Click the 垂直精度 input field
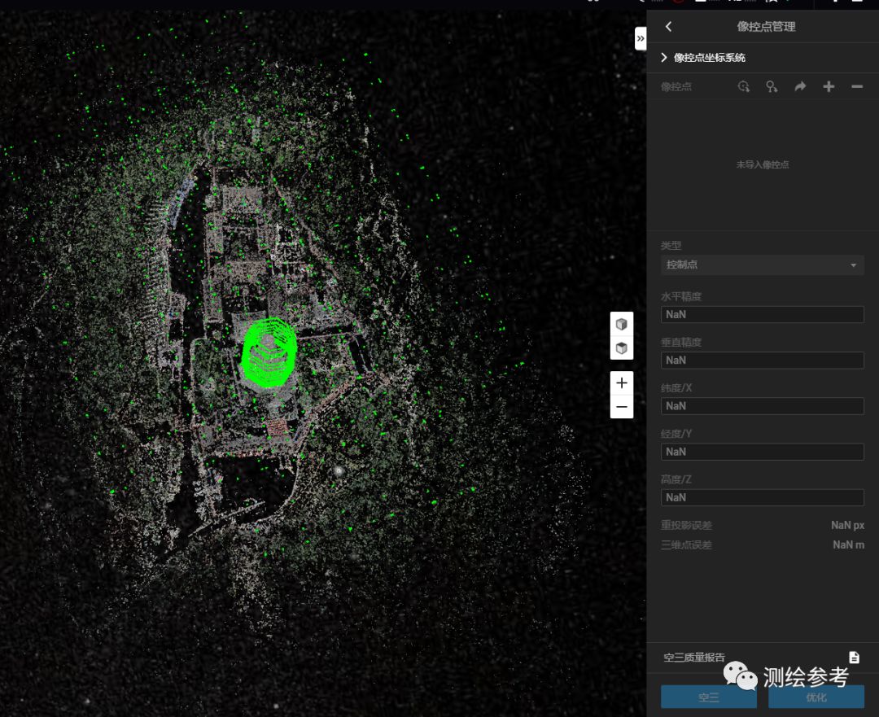Viewport: 879px width, 717px height. click(x=762, y=361)
